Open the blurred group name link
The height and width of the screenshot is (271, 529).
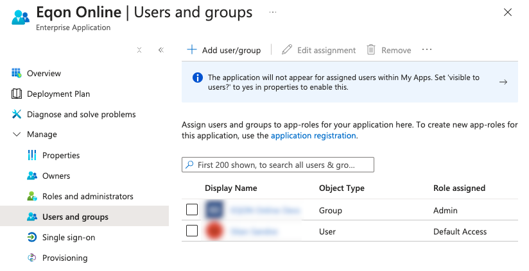[x=265, y=210]
